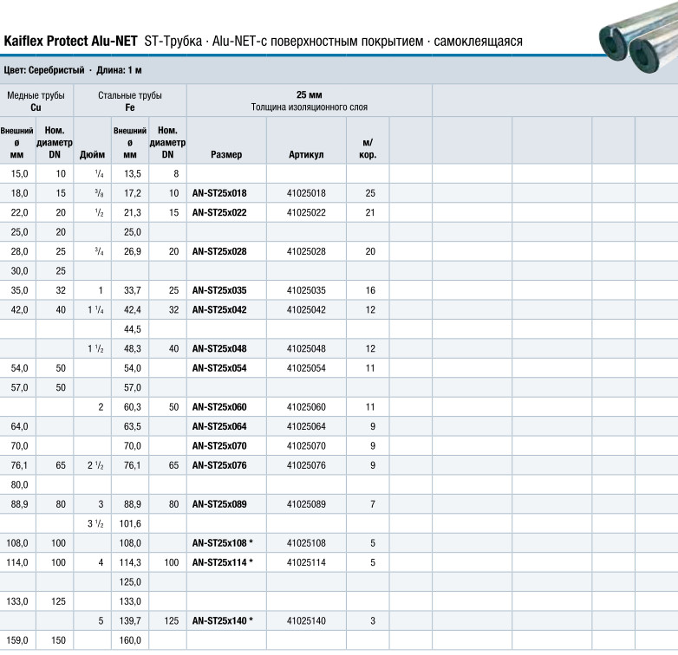Click article number 41025140
Viewport: 678px width, 655px height.
coord(306,621)
